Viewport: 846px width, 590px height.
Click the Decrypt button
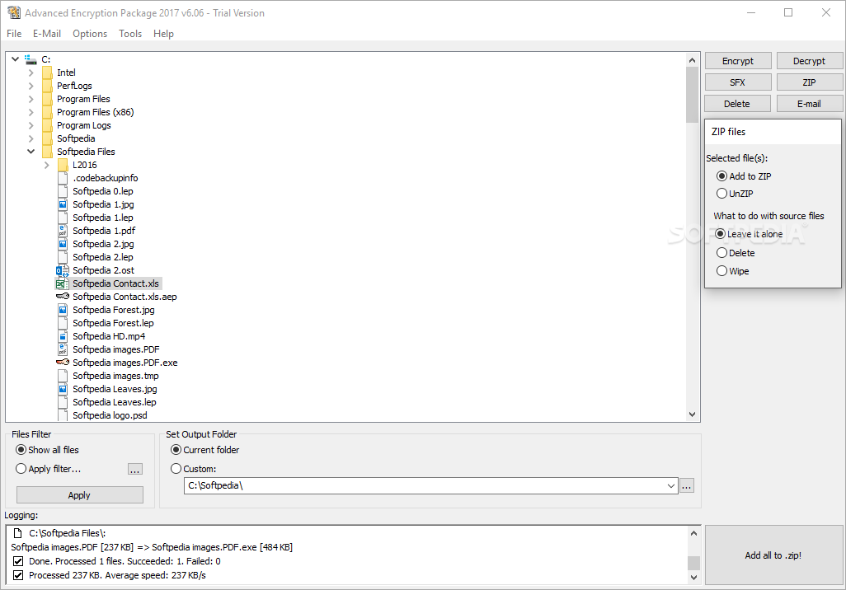click(810, 61)
